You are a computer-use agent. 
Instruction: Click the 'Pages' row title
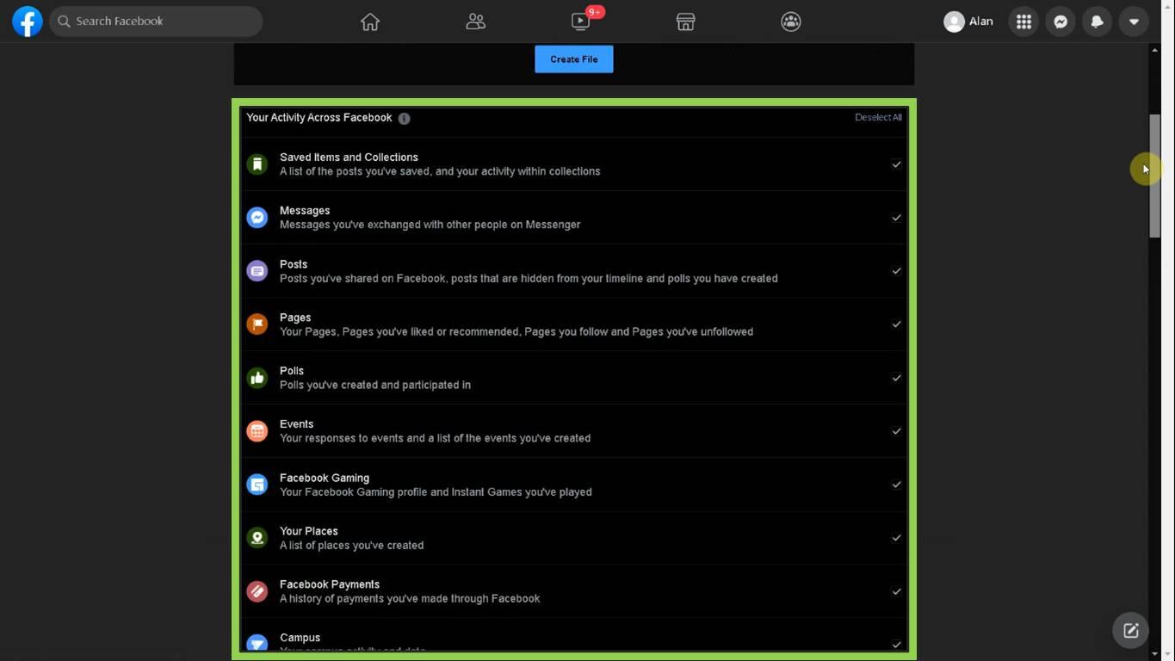(x=295, y=318)
